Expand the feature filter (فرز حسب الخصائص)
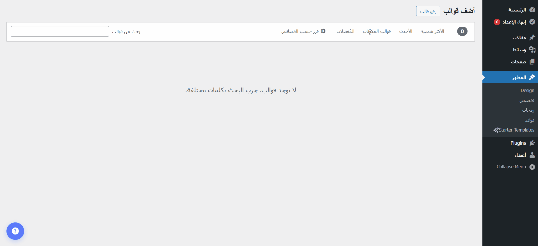 304,31
